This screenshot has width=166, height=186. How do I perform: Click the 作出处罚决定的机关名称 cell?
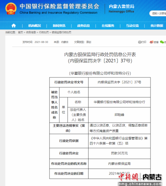(69, 164)
